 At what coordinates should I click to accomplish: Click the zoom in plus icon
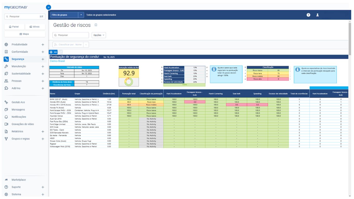click(51, 52)
